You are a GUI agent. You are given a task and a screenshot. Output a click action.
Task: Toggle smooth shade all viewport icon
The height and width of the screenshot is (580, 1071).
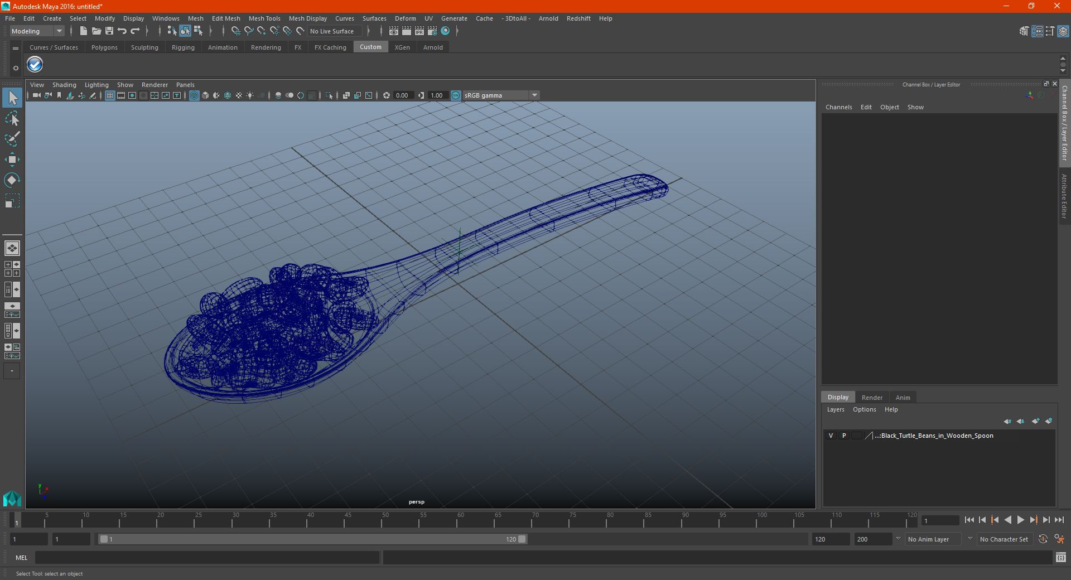205,95
